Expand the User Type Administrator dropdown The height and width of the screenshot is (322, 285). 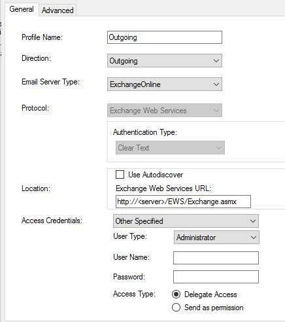tap(216, 237)
